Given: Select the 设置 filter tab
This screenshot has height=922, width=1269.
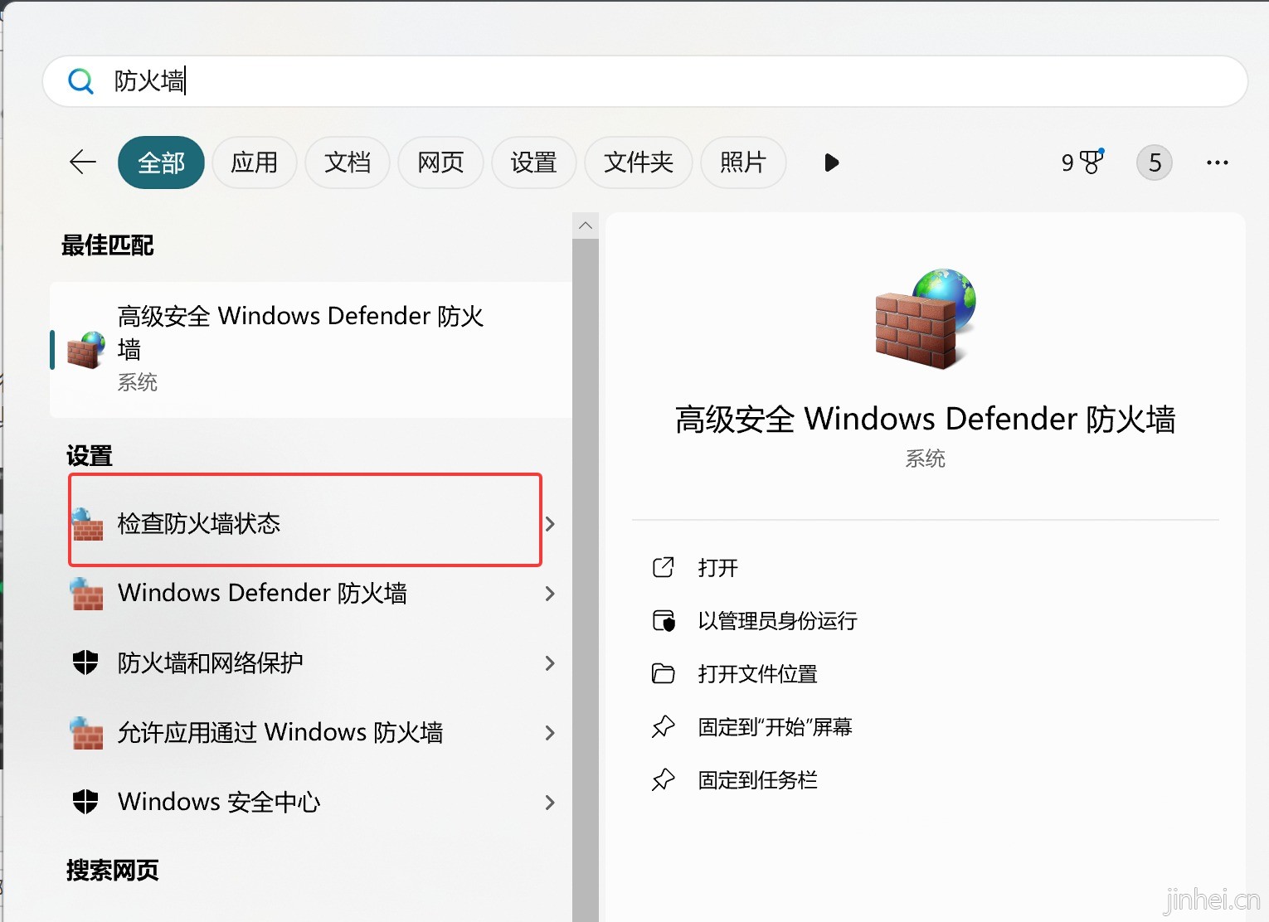Looking at the screenshot, I should pyautogui.click(x=533, y=163).
